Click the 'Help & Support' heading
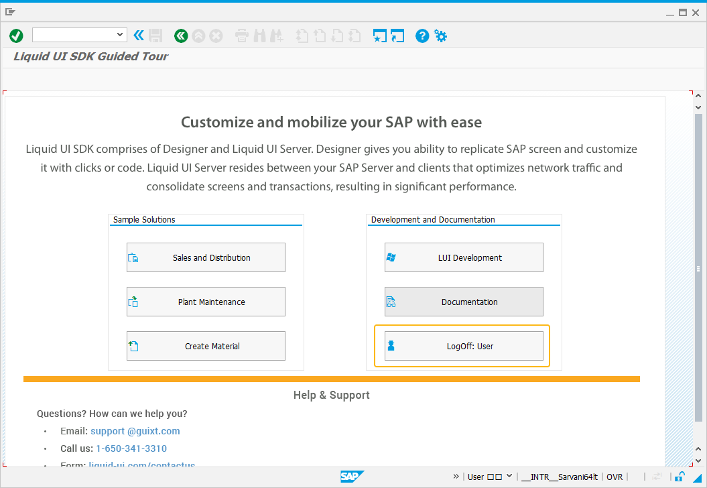 pyautogui.click(x=332, y=395)
